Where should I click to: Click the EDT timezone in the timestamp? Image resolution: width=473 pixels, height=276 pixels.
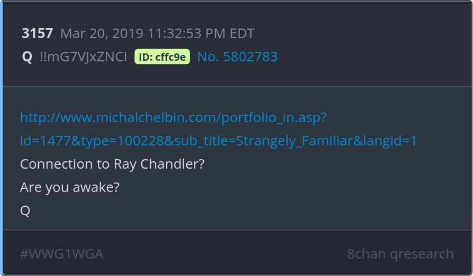point(242,33)
